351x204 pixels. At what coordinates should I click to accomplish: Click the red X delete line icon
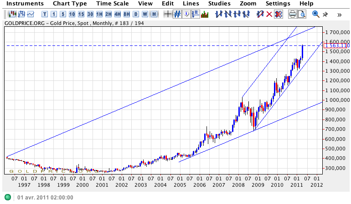269,14
